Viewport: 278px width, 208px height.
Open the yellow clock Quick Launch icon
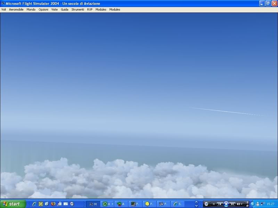41,204
